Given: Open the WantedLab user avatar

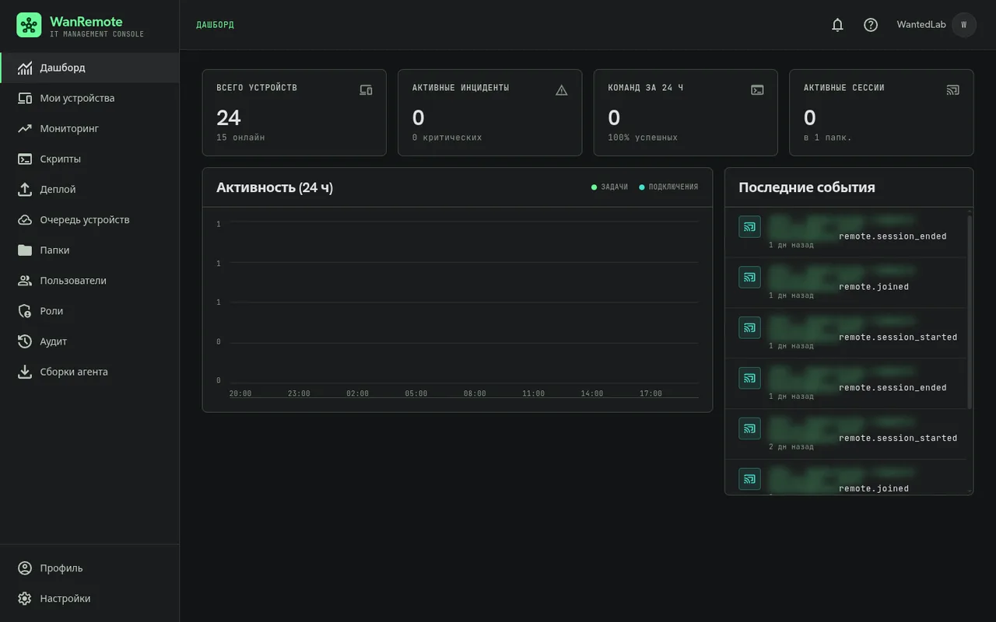Looking at the screenshot, I should [x=964, y=25].
